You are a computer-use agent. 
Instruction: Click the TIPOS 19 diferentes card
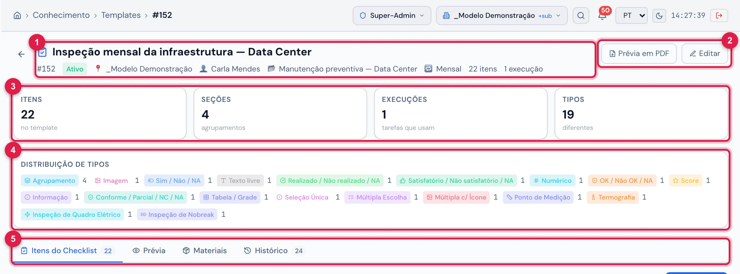tap(641, 113)
